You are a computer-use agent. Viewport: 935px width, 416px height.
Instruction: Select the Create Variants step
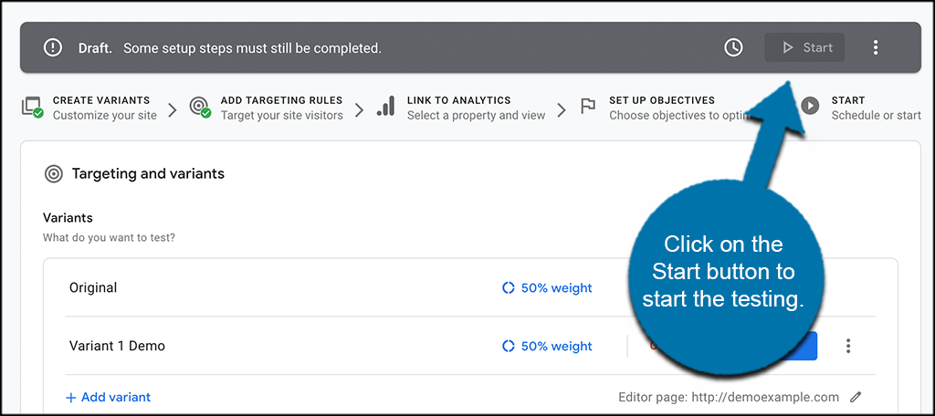tap(89, 108)
